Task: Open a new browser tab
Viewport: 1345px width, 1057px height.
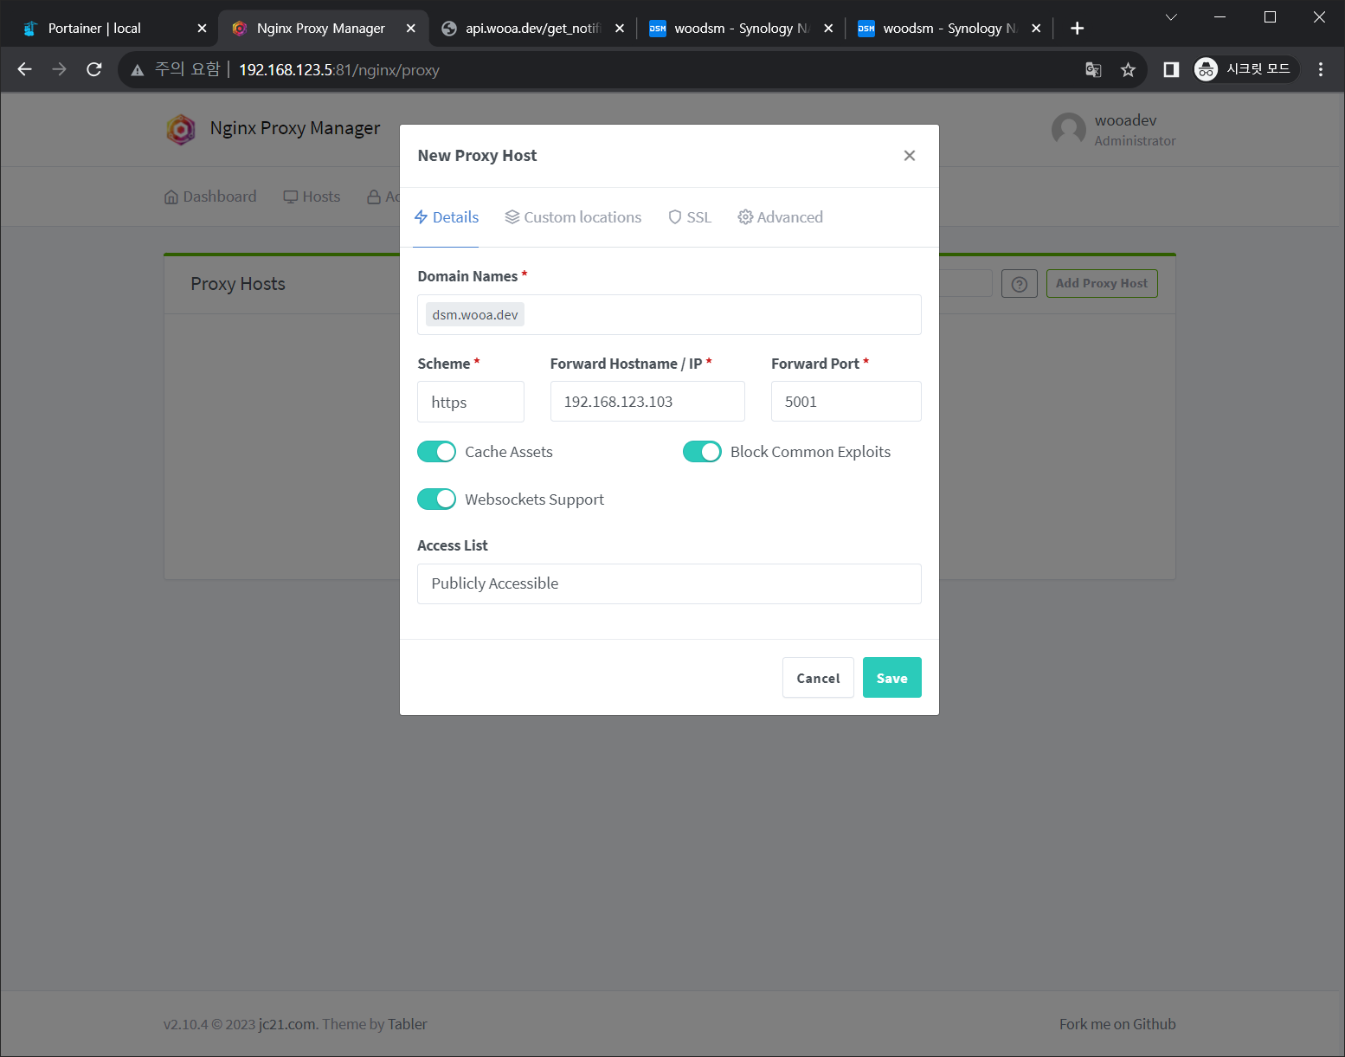Action: [x=1077, y=29]
